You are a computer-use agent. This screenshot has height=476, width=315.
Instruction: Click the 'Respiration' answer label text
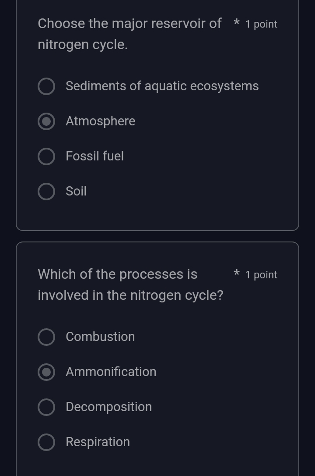[x=98, y=442]
